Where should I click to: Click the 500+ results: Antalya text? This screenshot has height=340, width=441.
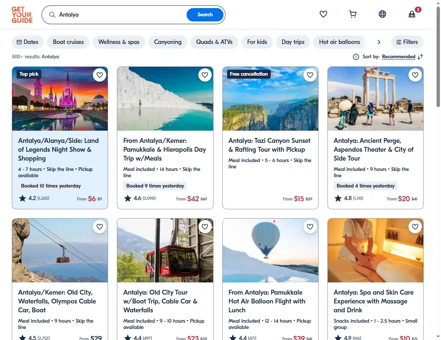[x=35, y=56]
